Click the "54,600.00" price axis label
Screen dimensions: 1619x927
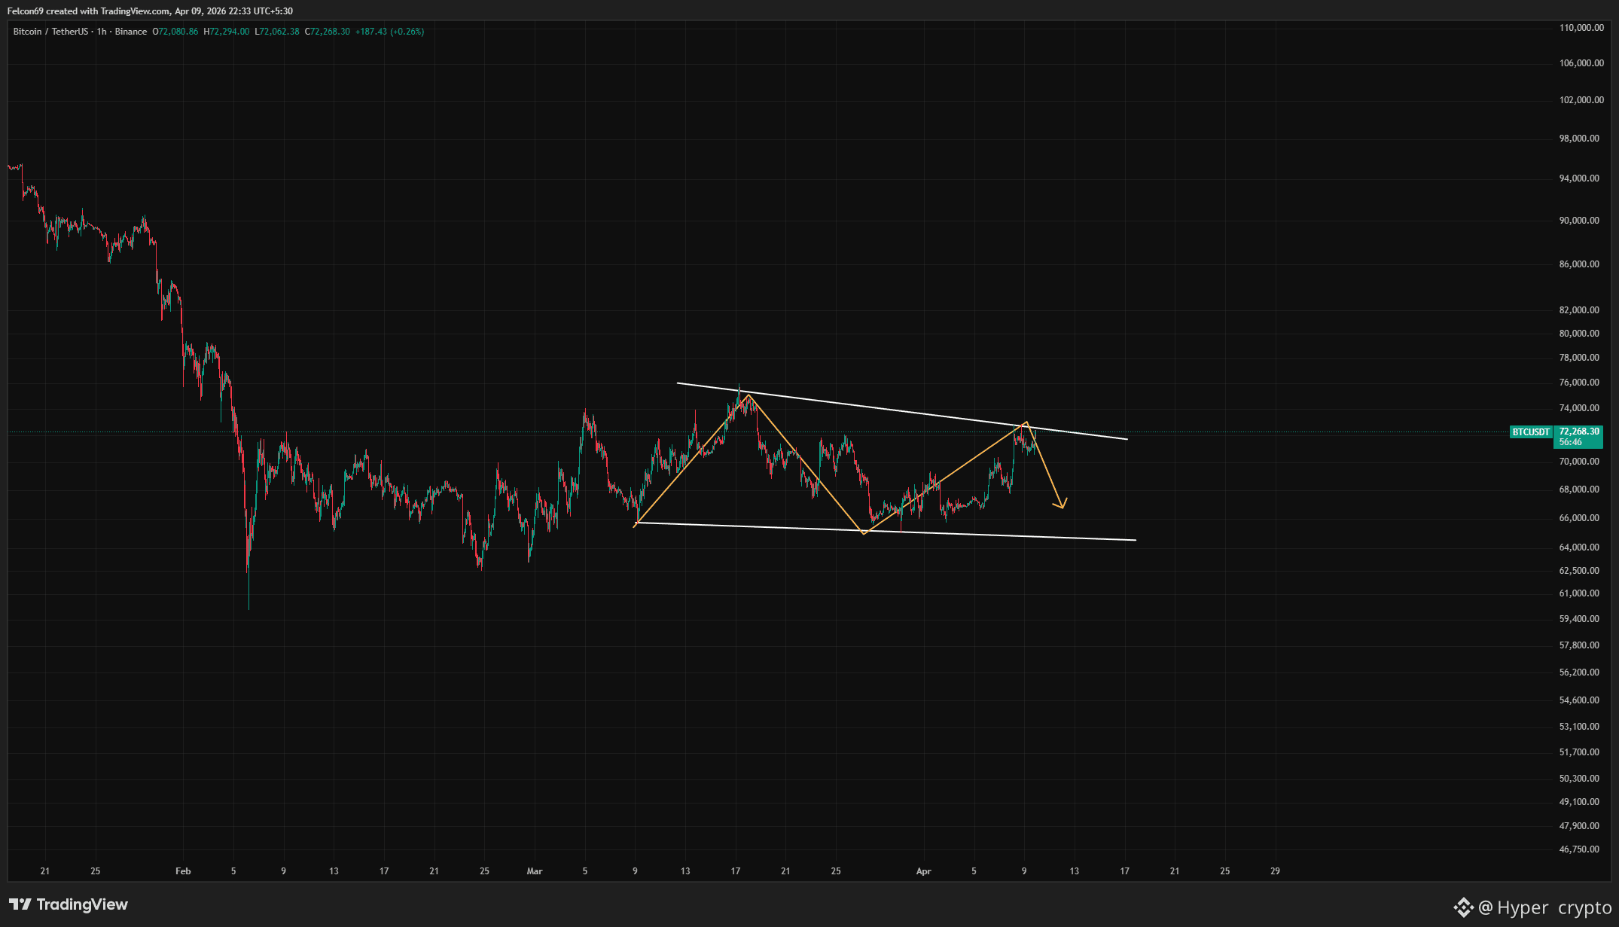pos(1579,700)
